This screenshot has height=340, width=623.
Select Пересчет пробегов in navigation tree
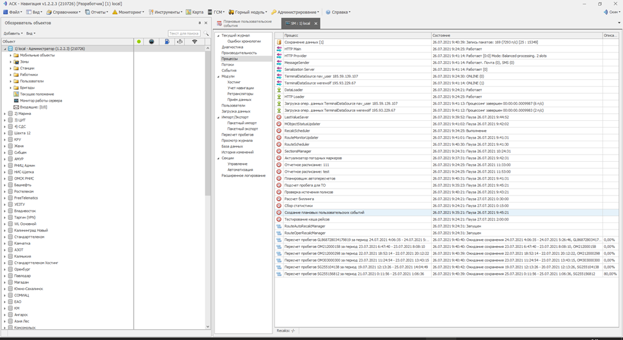(237, 135)
